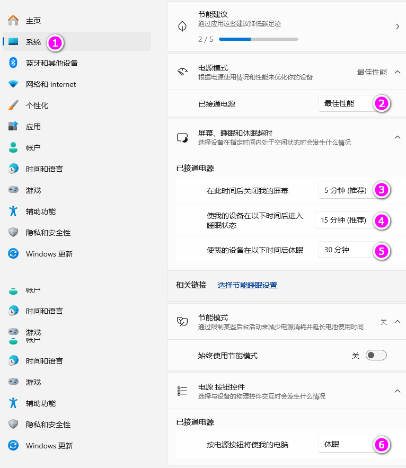The height and width of the screenshot is (468, 406).
Task: Collapse the 电源模式 section
Action: tap(398, 72)
